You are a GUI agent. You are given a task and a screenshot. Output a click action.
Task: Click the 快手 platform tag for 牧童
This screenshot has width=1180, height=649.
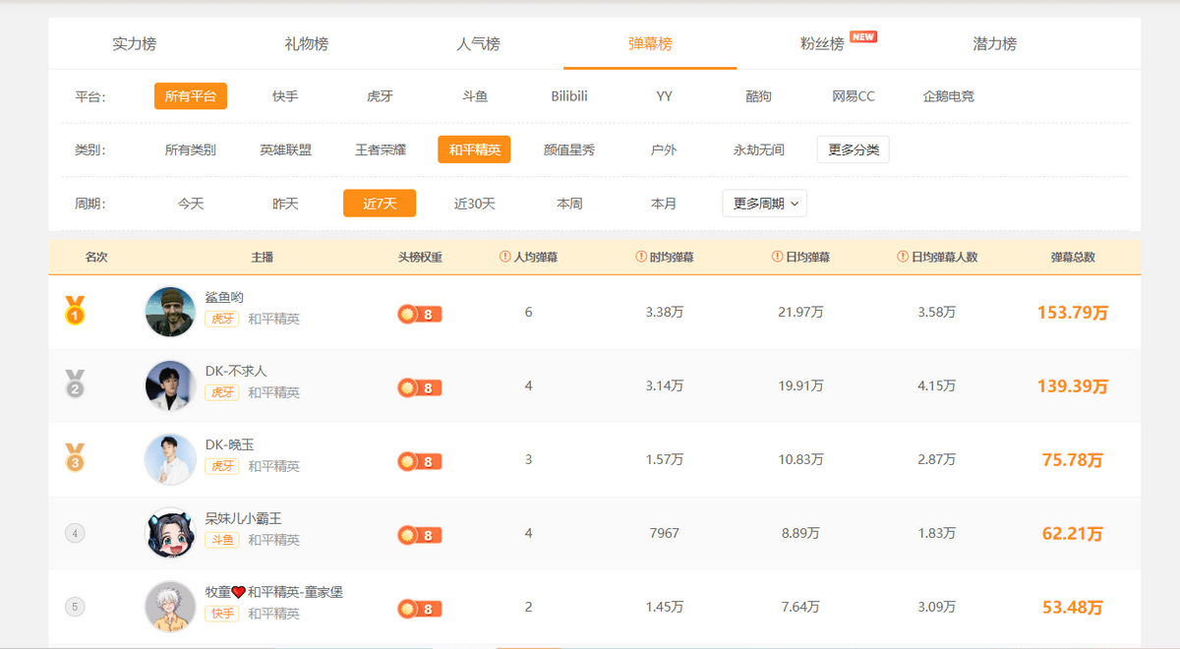point(221,614)
